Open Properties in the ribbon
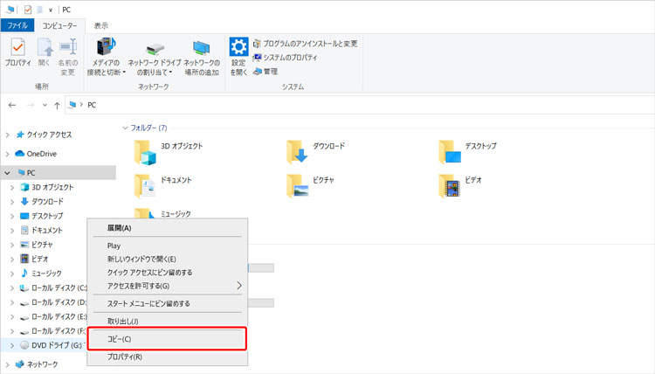The height and width of the screenshot is (374, 655). (18, 52)
